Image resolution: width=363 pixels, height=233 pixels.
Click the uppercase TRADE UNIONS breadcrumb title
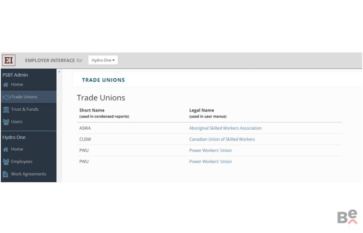(x=103, y=80)
